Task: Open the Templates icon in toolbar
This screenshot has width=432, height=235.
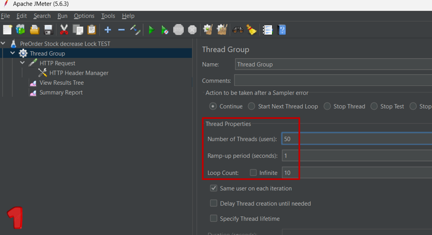Action: 20,30
